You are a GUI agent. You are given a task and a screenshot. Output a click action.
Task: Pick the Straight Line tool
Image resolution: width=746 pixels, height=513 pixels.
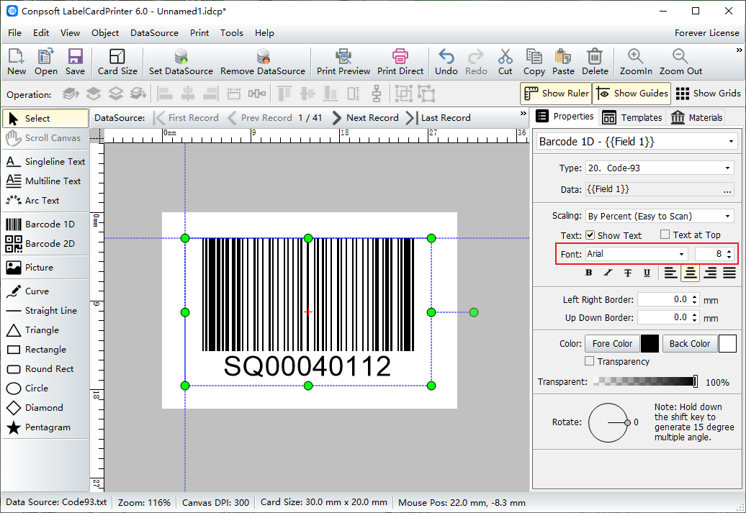(45, 311)
